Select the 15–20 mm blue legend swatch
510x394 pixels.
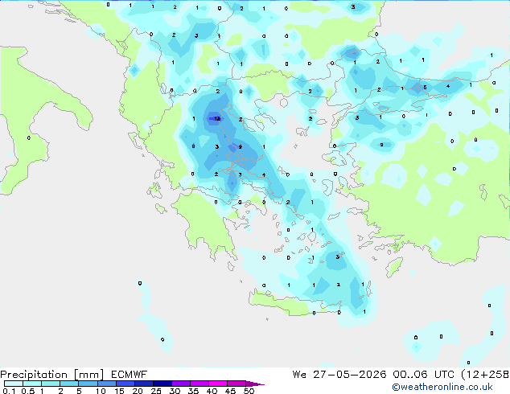pyautogui.click(x=125, y=384)
